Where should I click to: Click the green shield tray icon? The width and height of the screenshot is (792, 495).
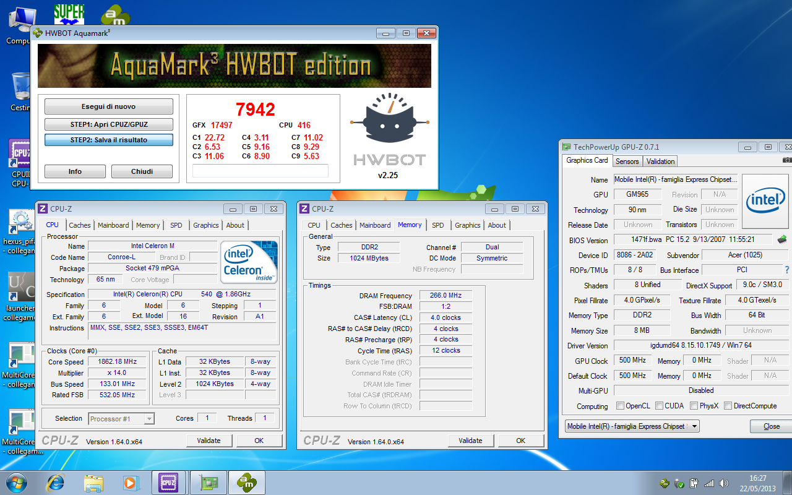[x=679, y=483]
